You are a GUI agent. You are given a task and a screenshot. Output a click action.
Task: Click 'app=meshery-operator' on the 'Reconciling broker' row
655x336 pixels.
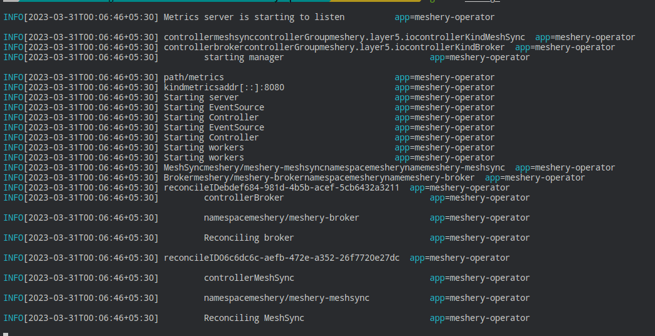[x=479, y=238]
